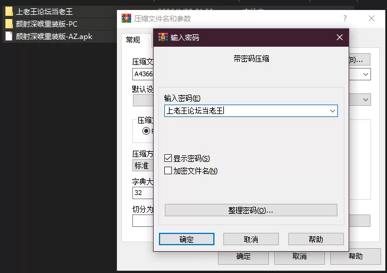The height and width of the screenshot is (273, 387).
Task: Click 帮助 in the password dialog
Action: point(316,239)
